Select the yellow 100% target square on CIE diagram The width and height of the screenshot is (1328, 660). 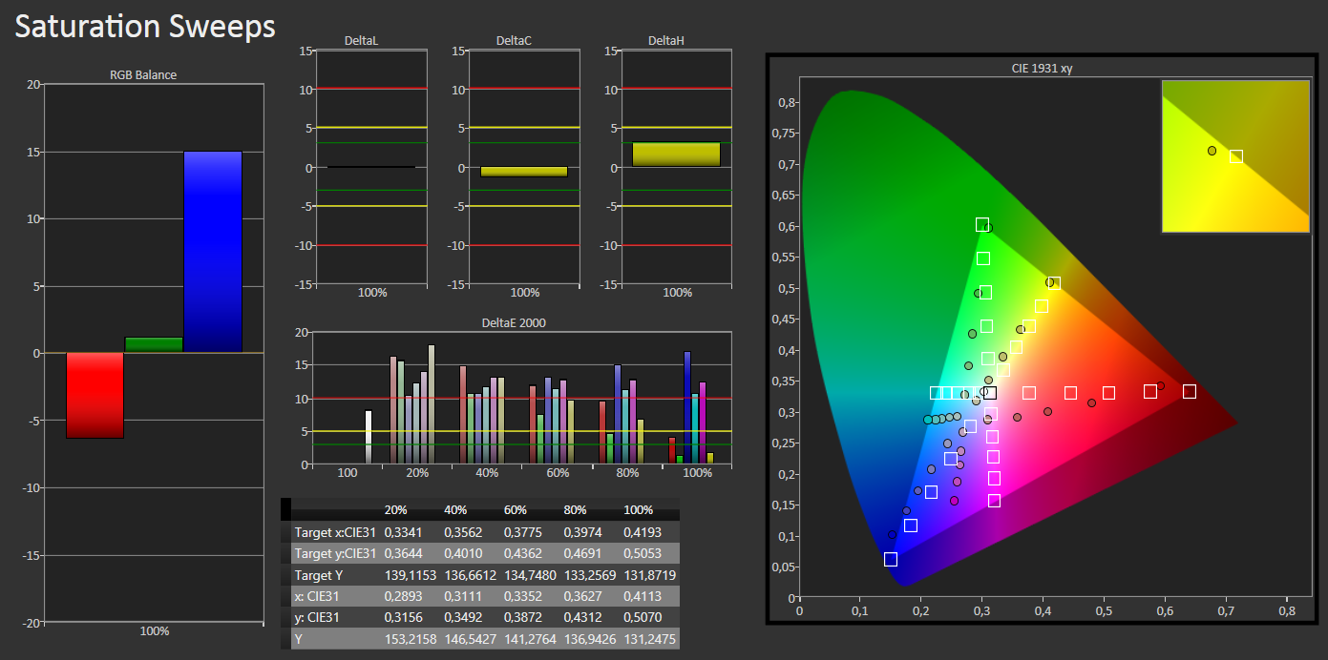(1054, 283)
